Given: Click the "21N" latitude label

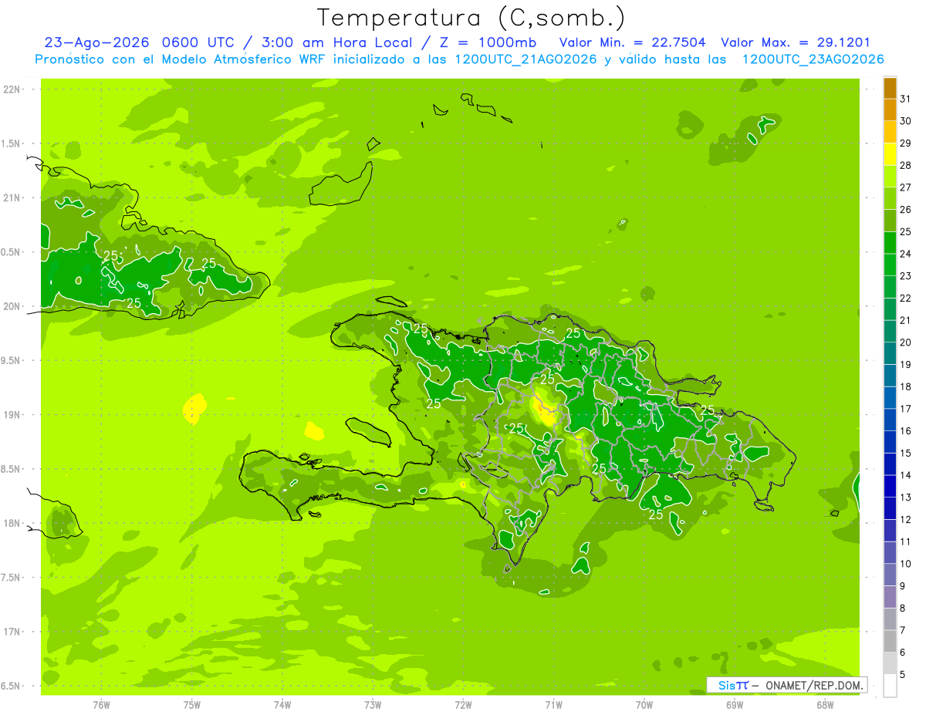Looking at the screenshot, I should click(x=12, y=198).
